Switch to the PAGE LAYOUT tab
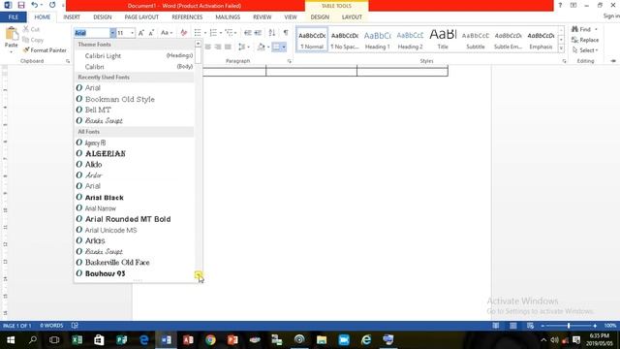 click(x=141, y=17)
